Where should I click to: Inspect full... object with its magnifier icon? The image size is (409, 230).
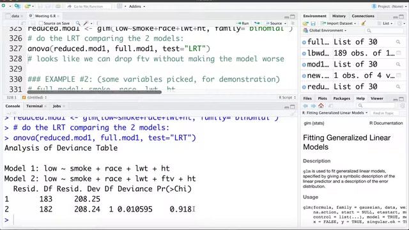[x=398, y=42]
